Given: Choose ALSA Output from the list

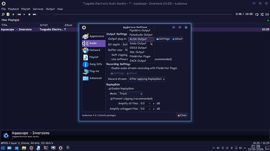Looking at the screenshot, I should tap(141, 39).
